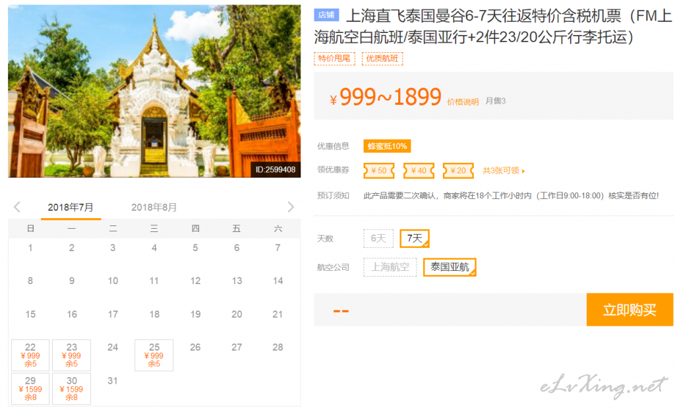Click the ID:2599408 label on photo
The width and height of the screenshot is (675, 408).
[x=276, y=169]
